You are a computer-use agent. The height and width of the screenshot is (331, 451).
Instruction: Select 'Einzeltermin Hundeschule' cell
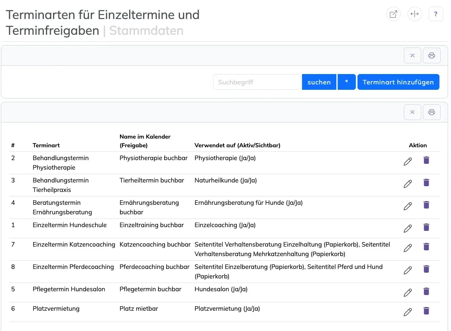tap(70, 225)
